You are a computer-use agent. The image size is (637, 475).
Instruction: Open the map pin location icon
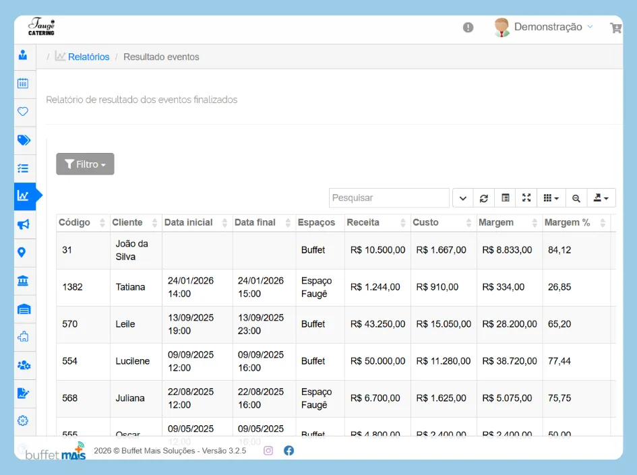(x=22, y=253)
